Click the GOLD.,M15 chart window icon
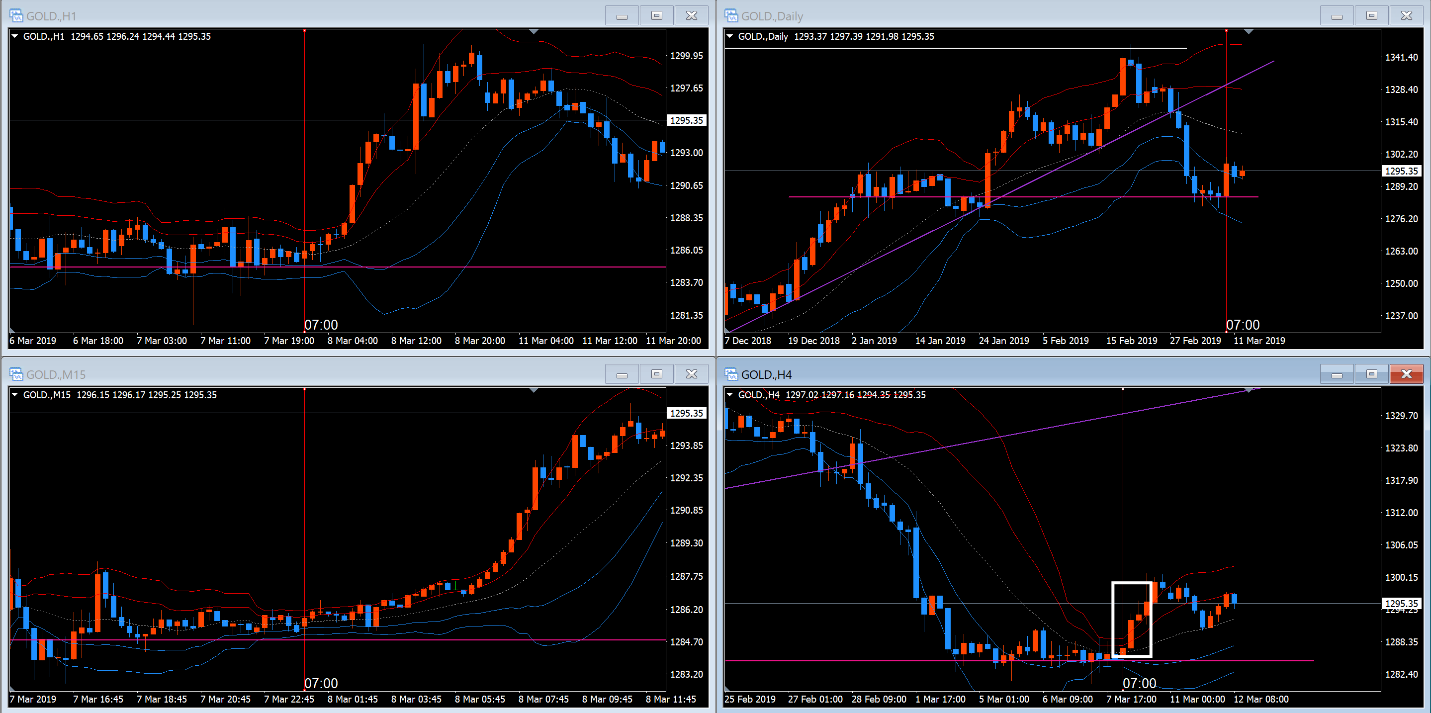 [x=16, y=374]
